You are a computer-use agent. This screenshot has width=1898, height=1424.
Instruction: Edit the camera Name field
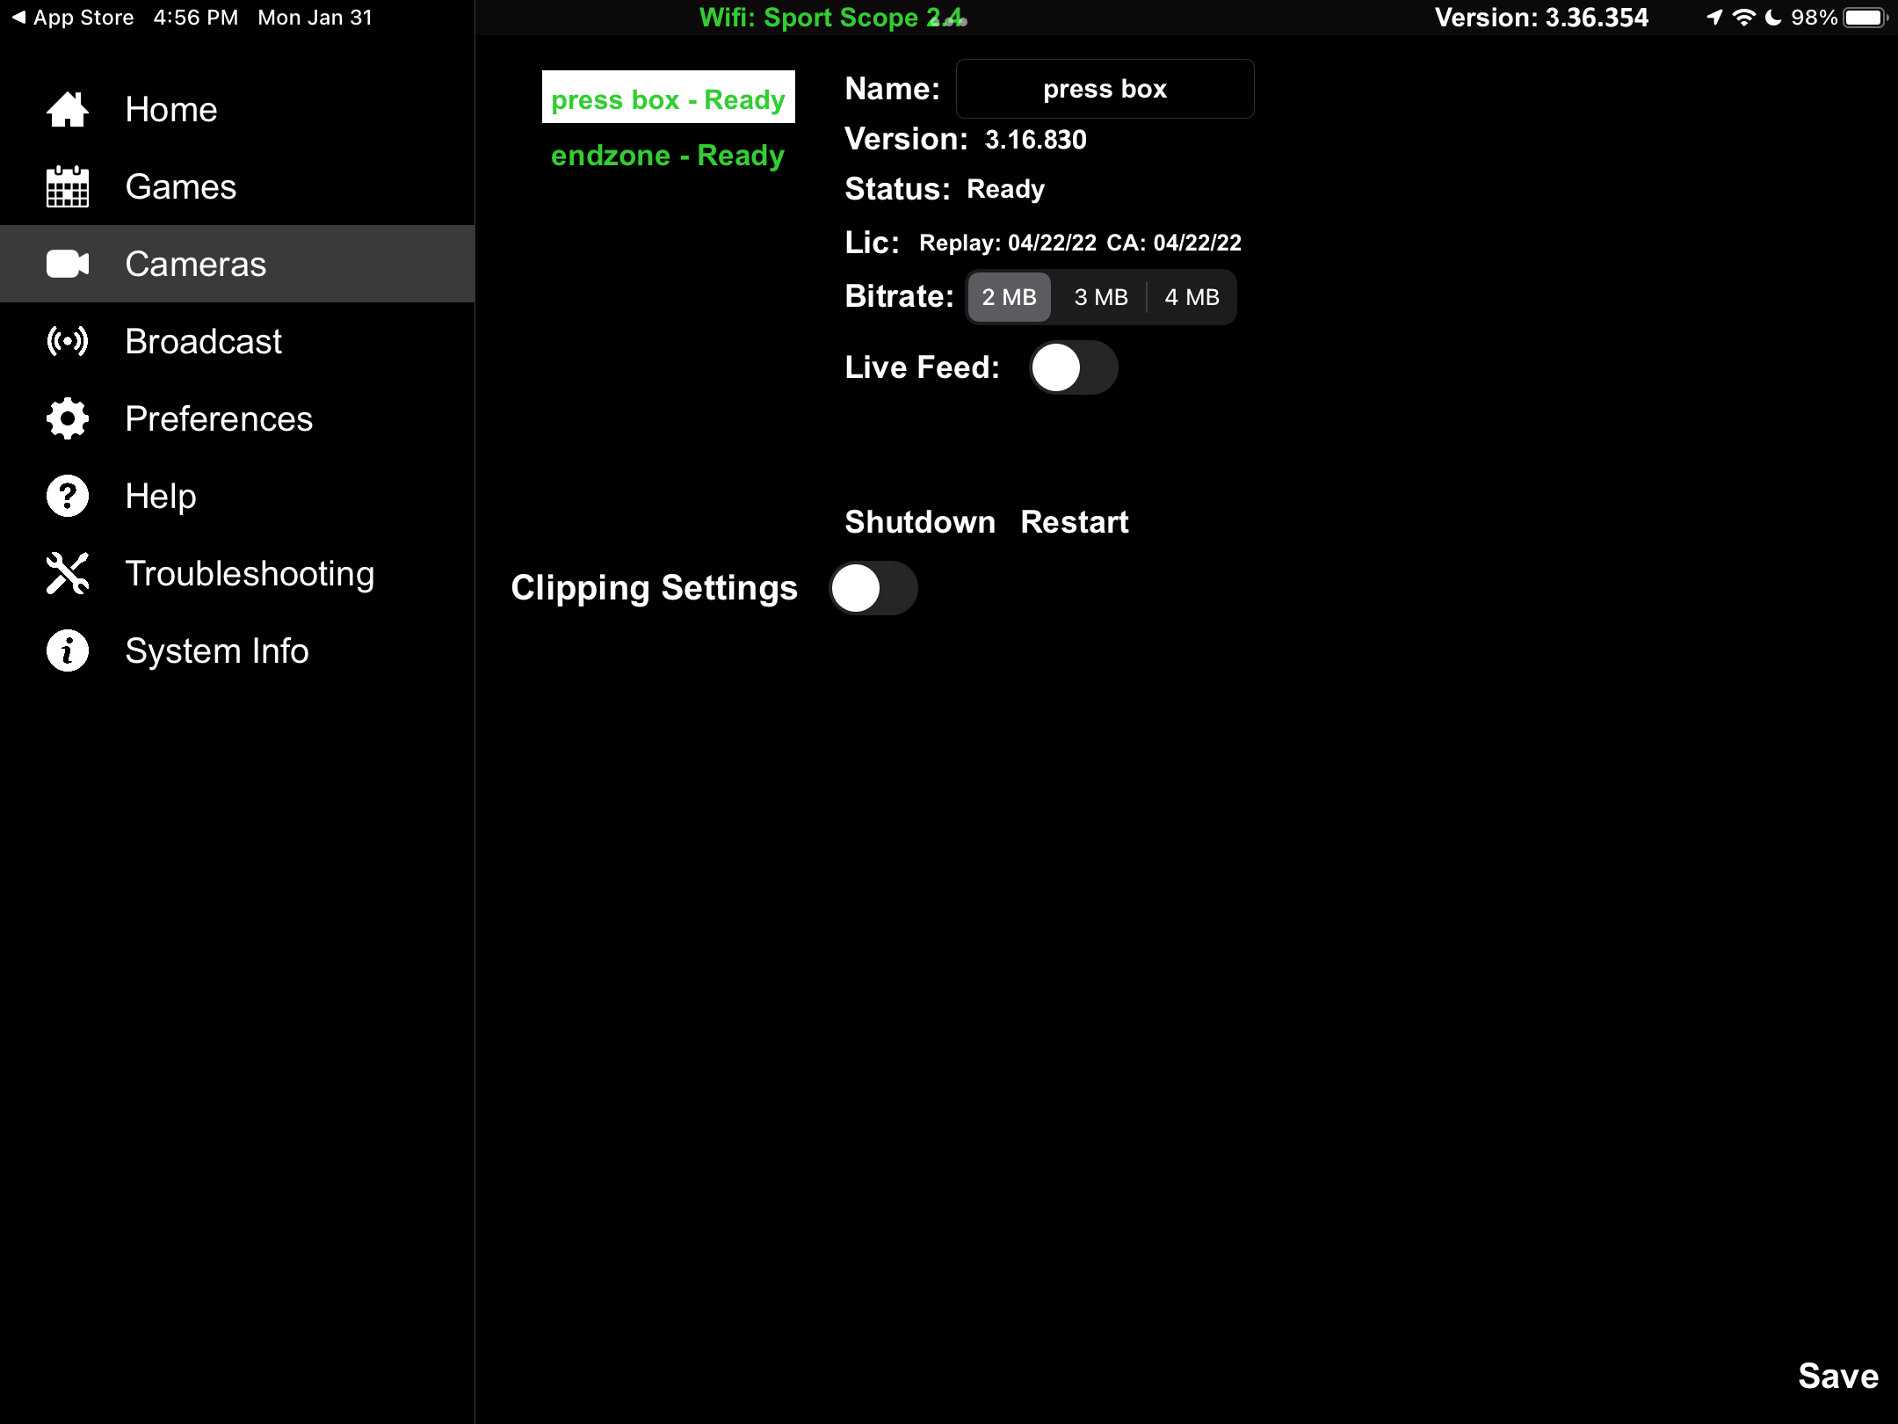coord(1105,89)
